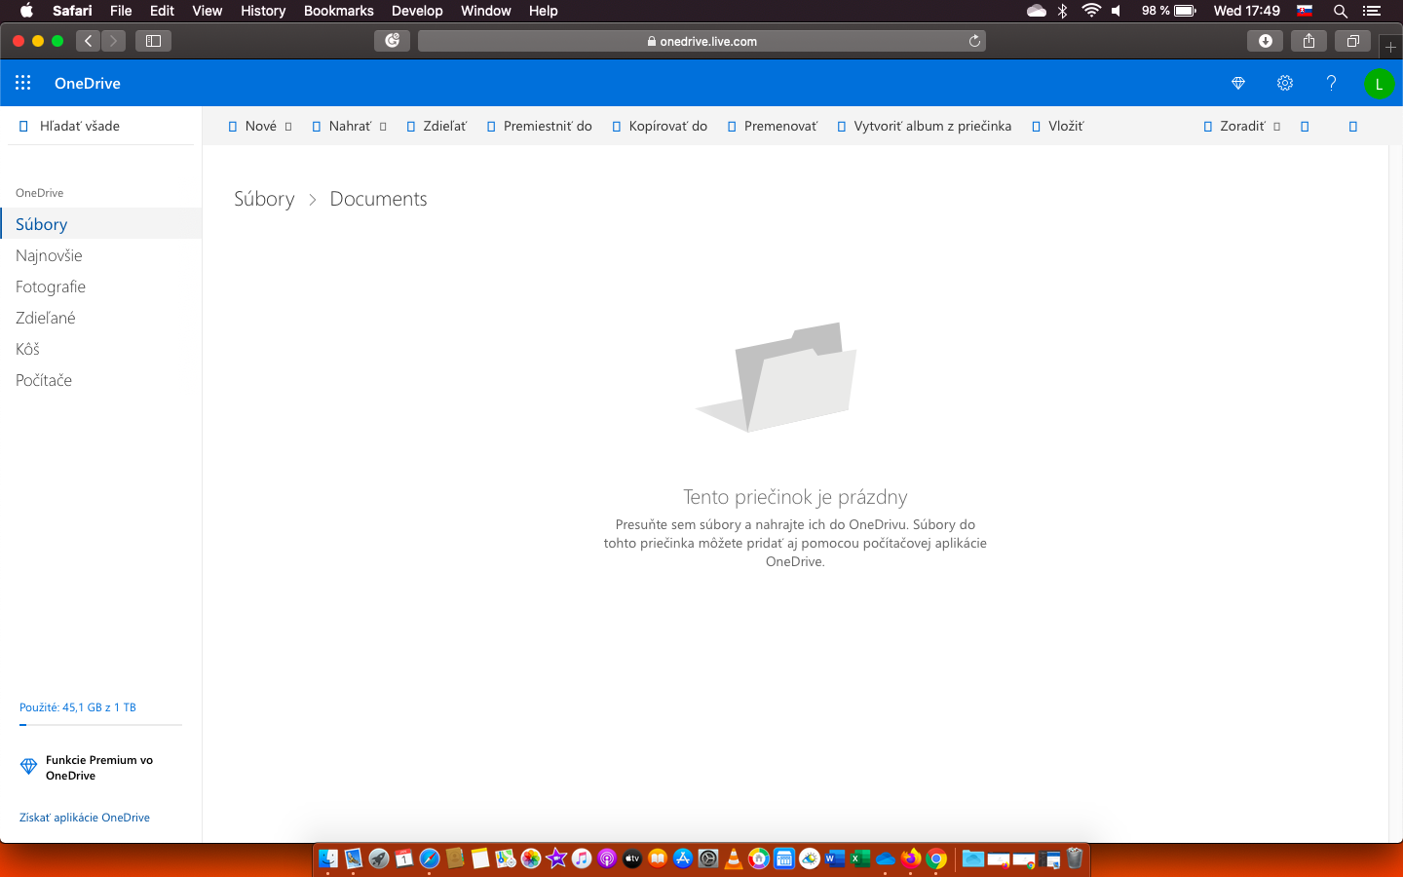Viewport: 1403px width, 877px height.
Task: Open the OneDrive cloud menu bar icon
Action: point(1037,11)
